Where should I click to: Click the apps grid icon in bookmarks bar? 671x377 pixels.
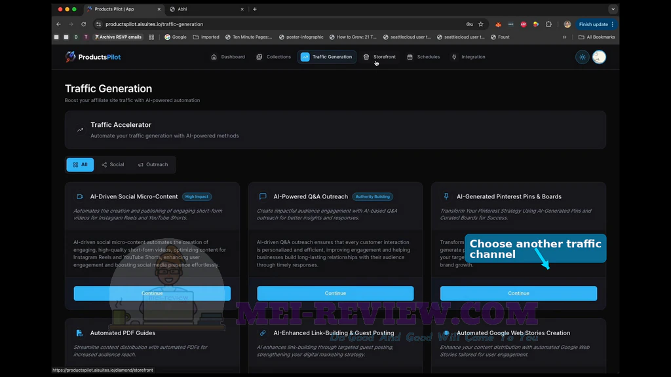pyautogui.click(x=151, y=37)
